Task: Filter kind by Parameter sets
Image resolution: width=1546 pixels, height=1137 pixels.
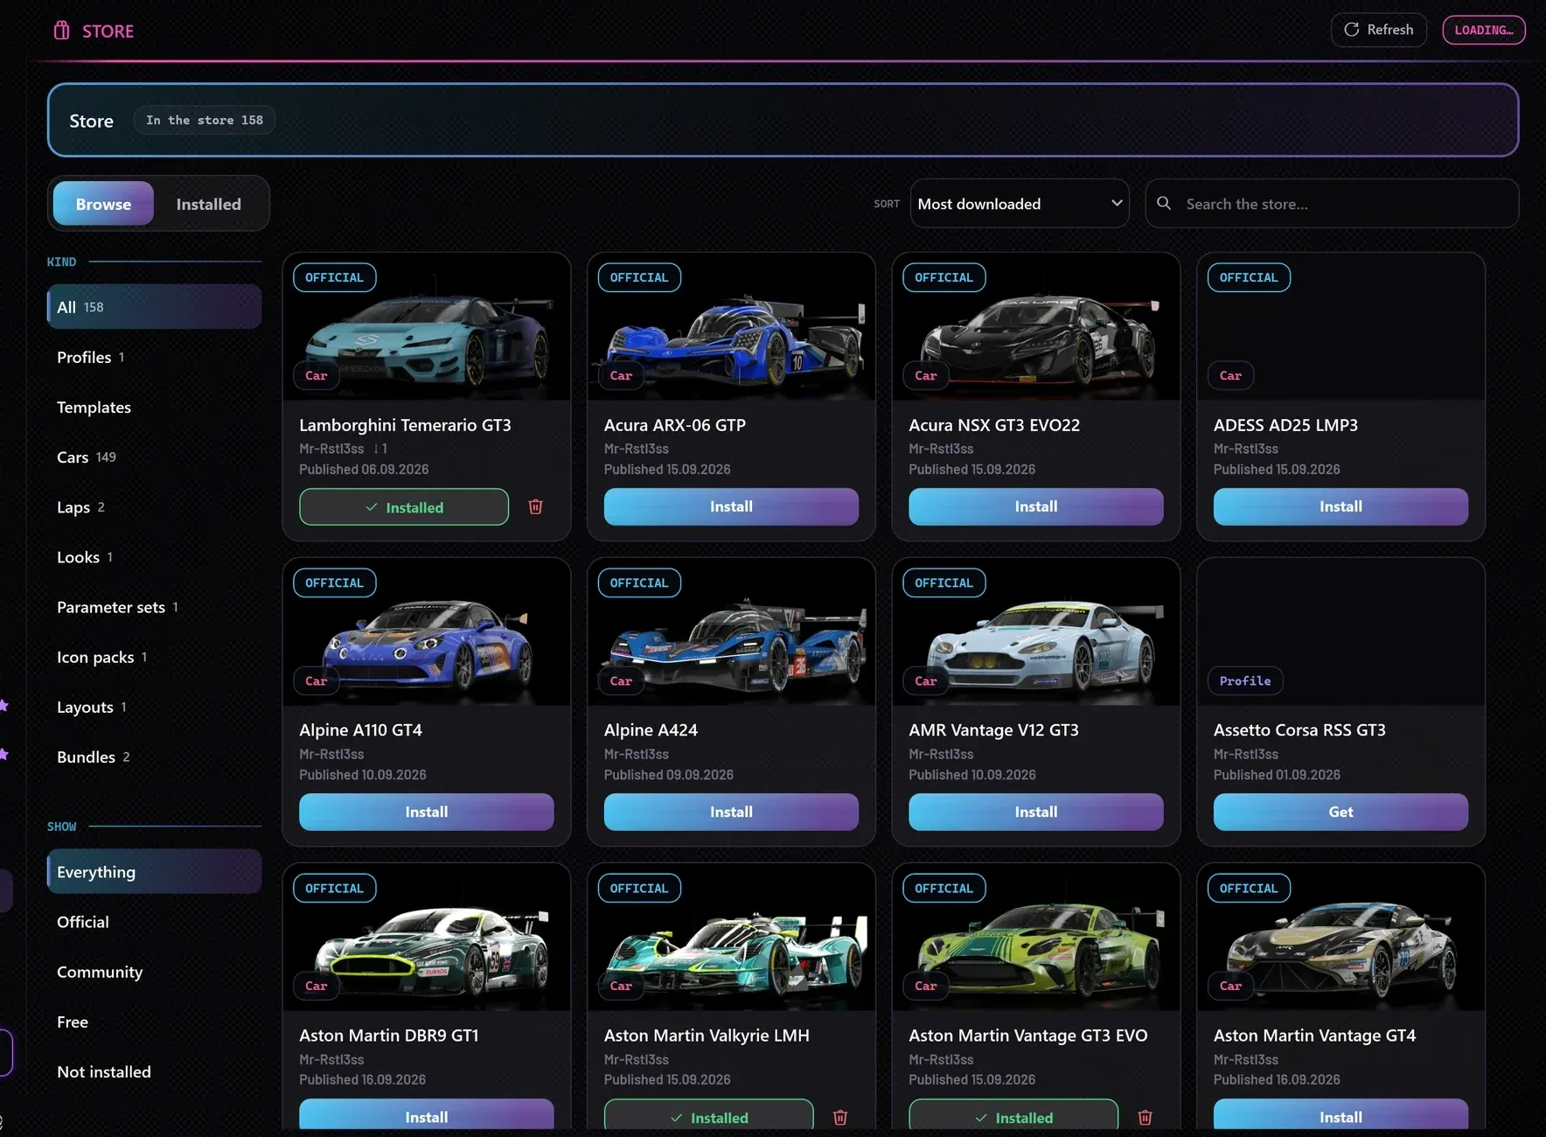Action: coord(154,607)
